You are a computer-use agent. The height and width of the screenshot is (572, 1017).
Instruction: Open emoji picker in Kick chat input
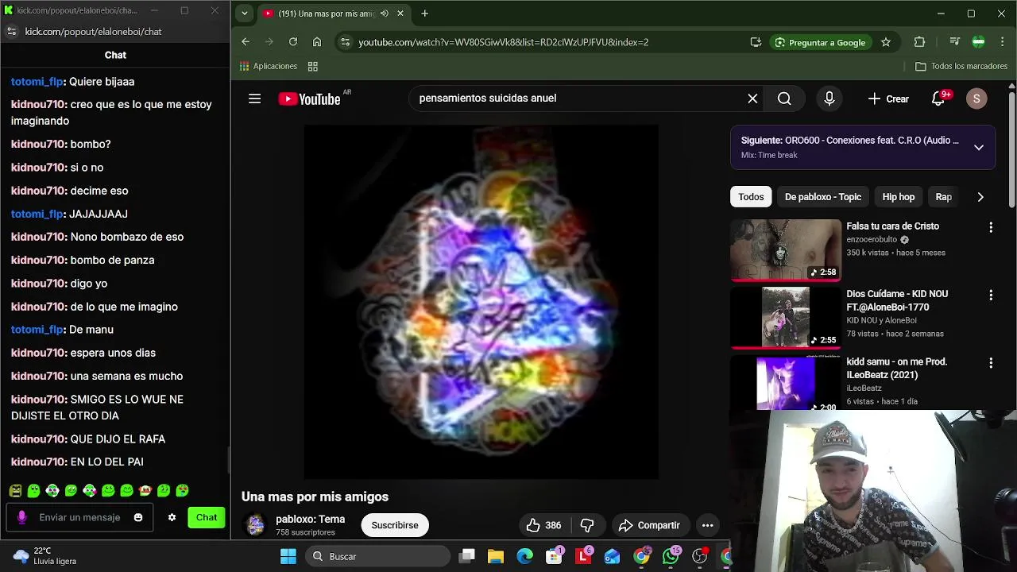(x=138, y=517)
